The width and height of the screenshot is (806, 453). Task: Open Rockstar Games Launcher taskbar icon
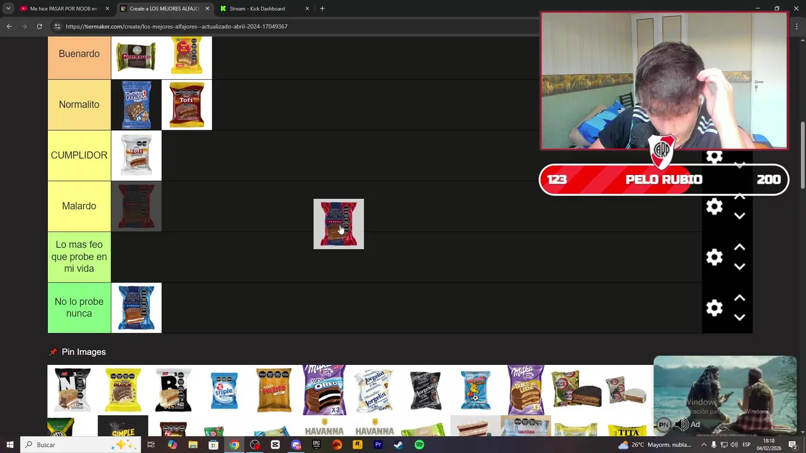click(358, 445)
